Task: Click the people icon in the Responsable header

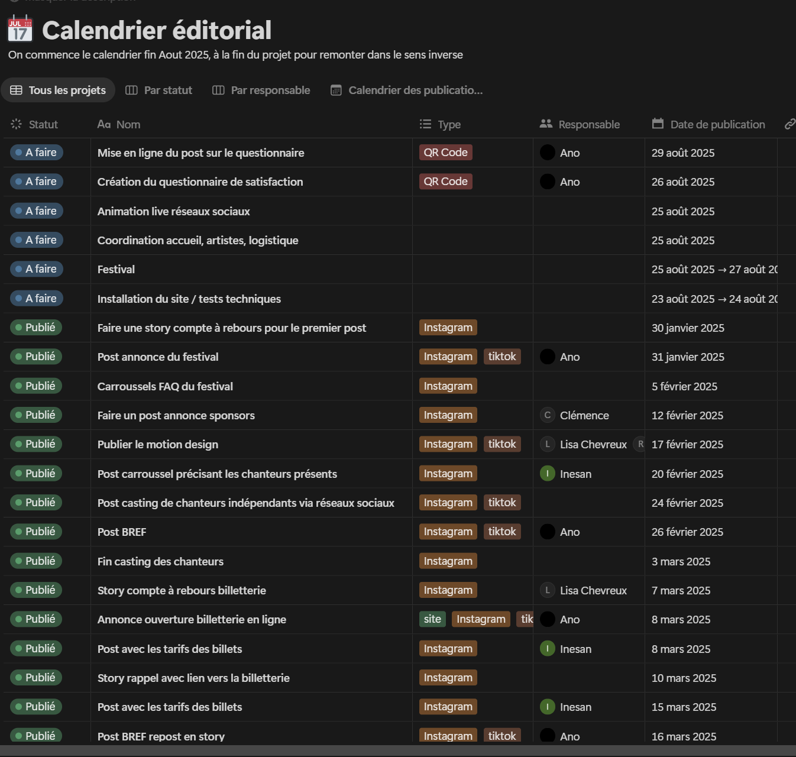Action: (x=545, y=124)
